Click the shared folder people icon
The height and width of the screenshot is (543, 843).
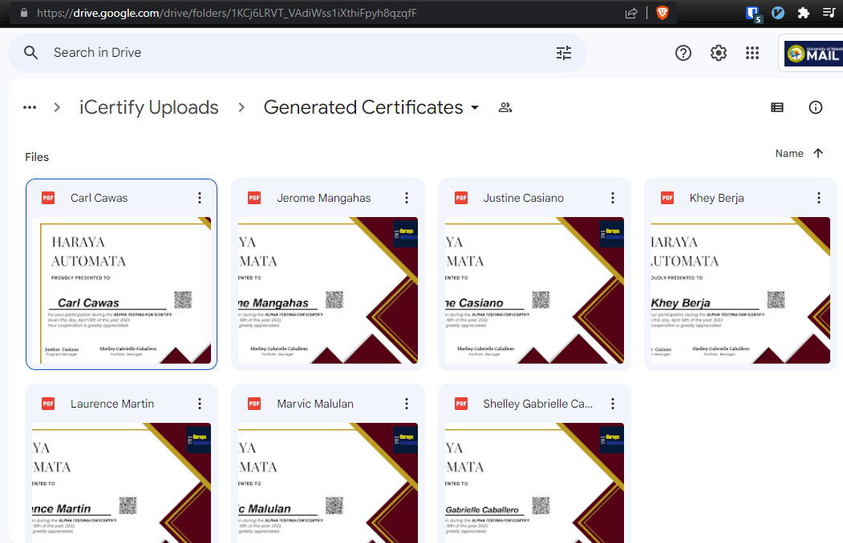tap(505, 107)
